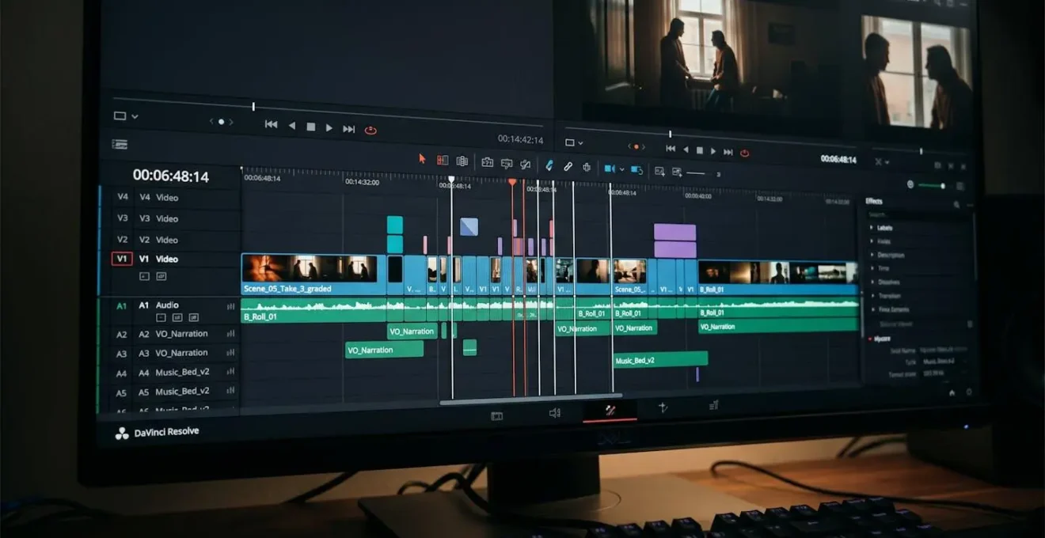Switch to the Media page tab
The width and height of the screenshot is (1045, 538).
496,415
